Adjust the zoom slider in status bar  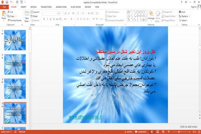coord(179,132)
